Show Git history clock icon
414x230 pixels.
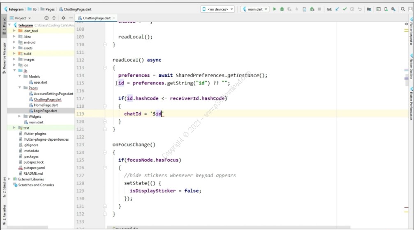[352, 9]
